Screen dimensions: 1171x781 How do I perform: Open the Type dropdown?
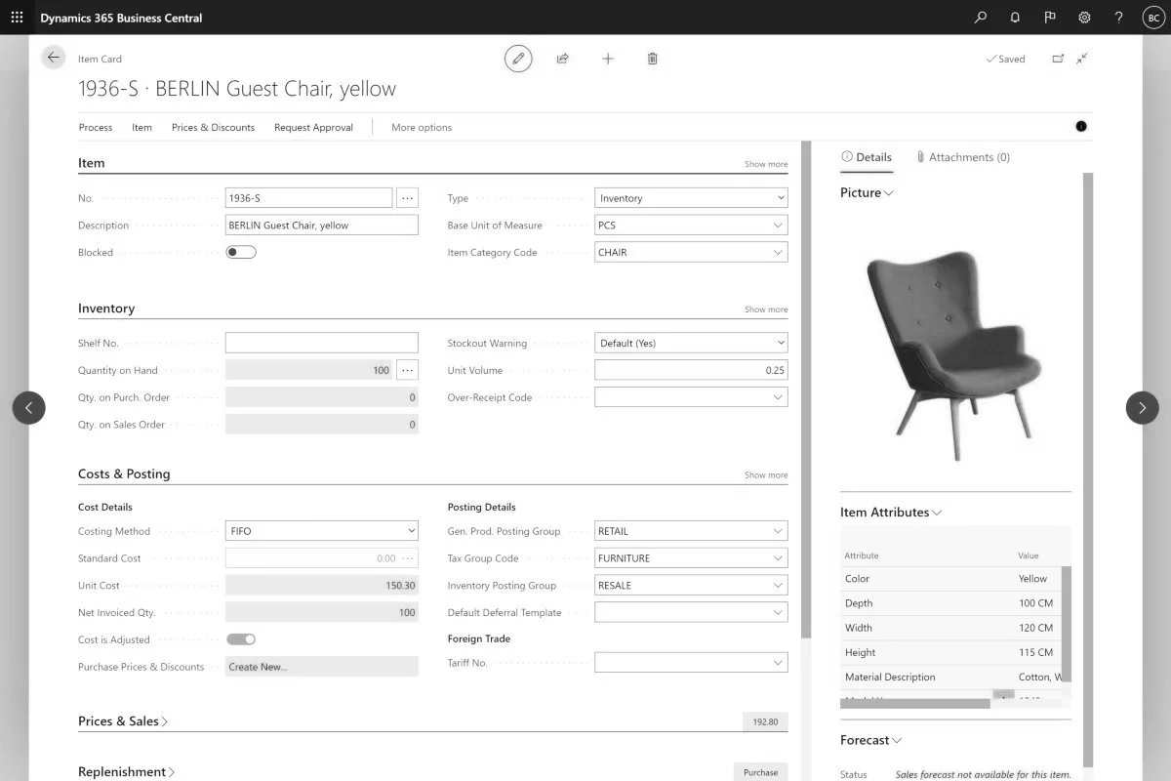point(691,198)
